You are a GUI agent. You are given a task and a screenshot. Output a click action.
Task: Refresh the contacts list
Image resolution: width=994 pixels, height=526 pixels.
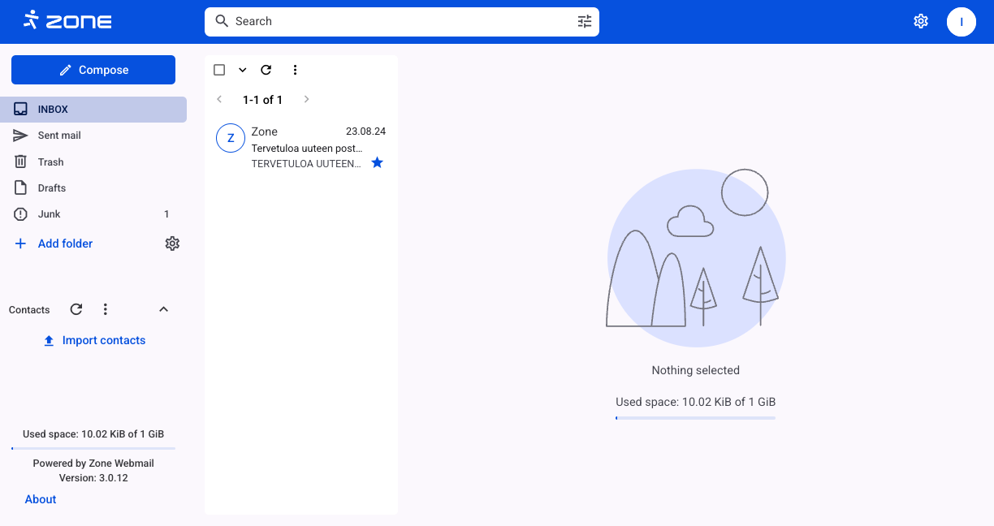76,309
